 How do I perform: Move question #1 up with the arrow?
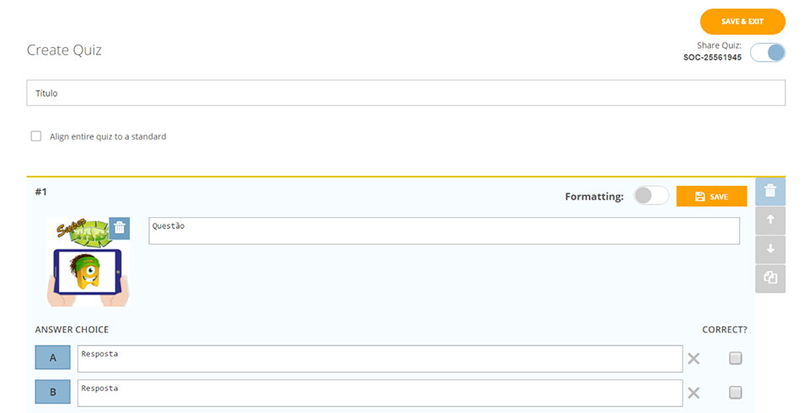click(x=770, y=220)
